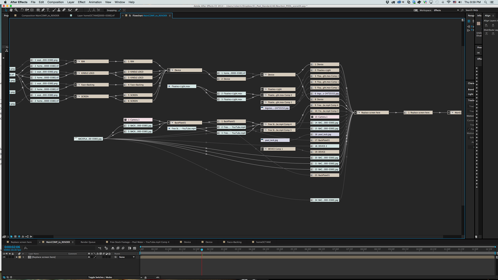Switch to the Render Queue tab
Image resolution: width=498 pixels, height=280 pixels.
pos(88,242)
